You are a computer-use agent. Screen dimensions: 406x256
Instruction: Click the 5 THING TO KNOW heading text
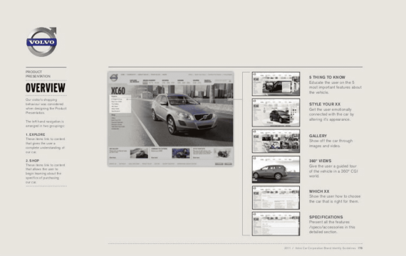(327, 77)
